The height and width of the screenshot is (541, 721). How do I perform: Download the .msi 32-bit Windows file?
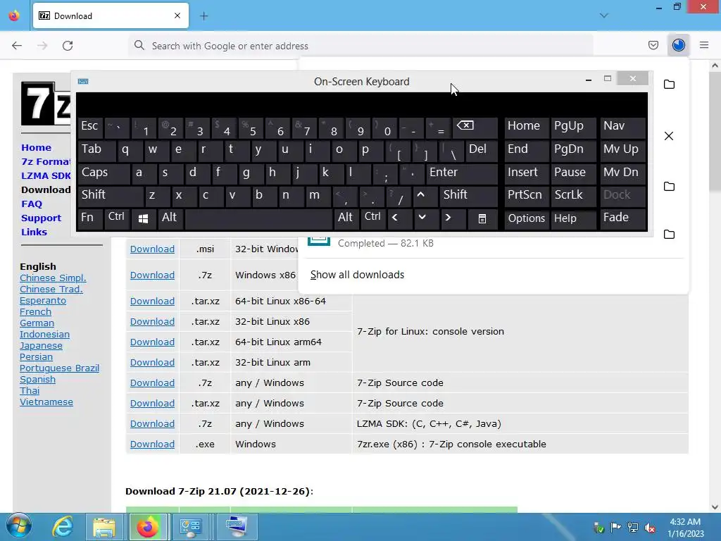click(152, 249)
